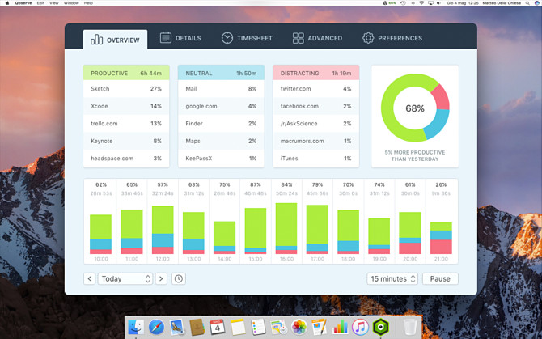Image resolution: width=542 pixels, height=339 pixels.
Task: Click the 19:00 hour bar showing 74%
Action: pos(379,236)
